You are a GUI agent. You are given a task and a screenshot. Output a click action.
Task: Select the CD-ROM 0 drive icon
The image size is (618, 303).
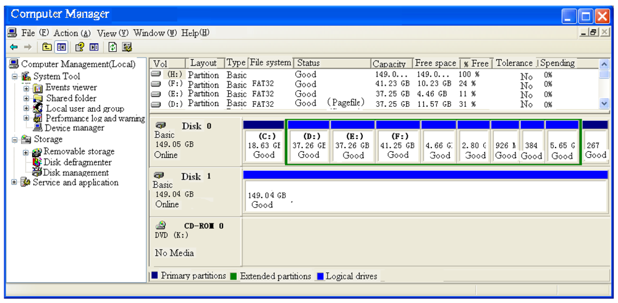161,226
